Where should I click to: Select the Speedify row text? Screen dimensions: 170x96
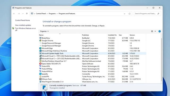click(x=45, y=74)
